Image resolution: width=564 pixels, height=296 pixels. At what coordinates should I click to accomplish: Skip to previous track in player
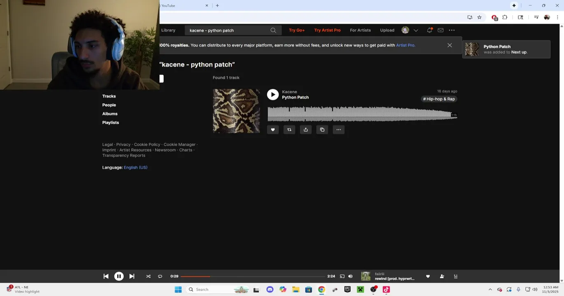point(106,276)
